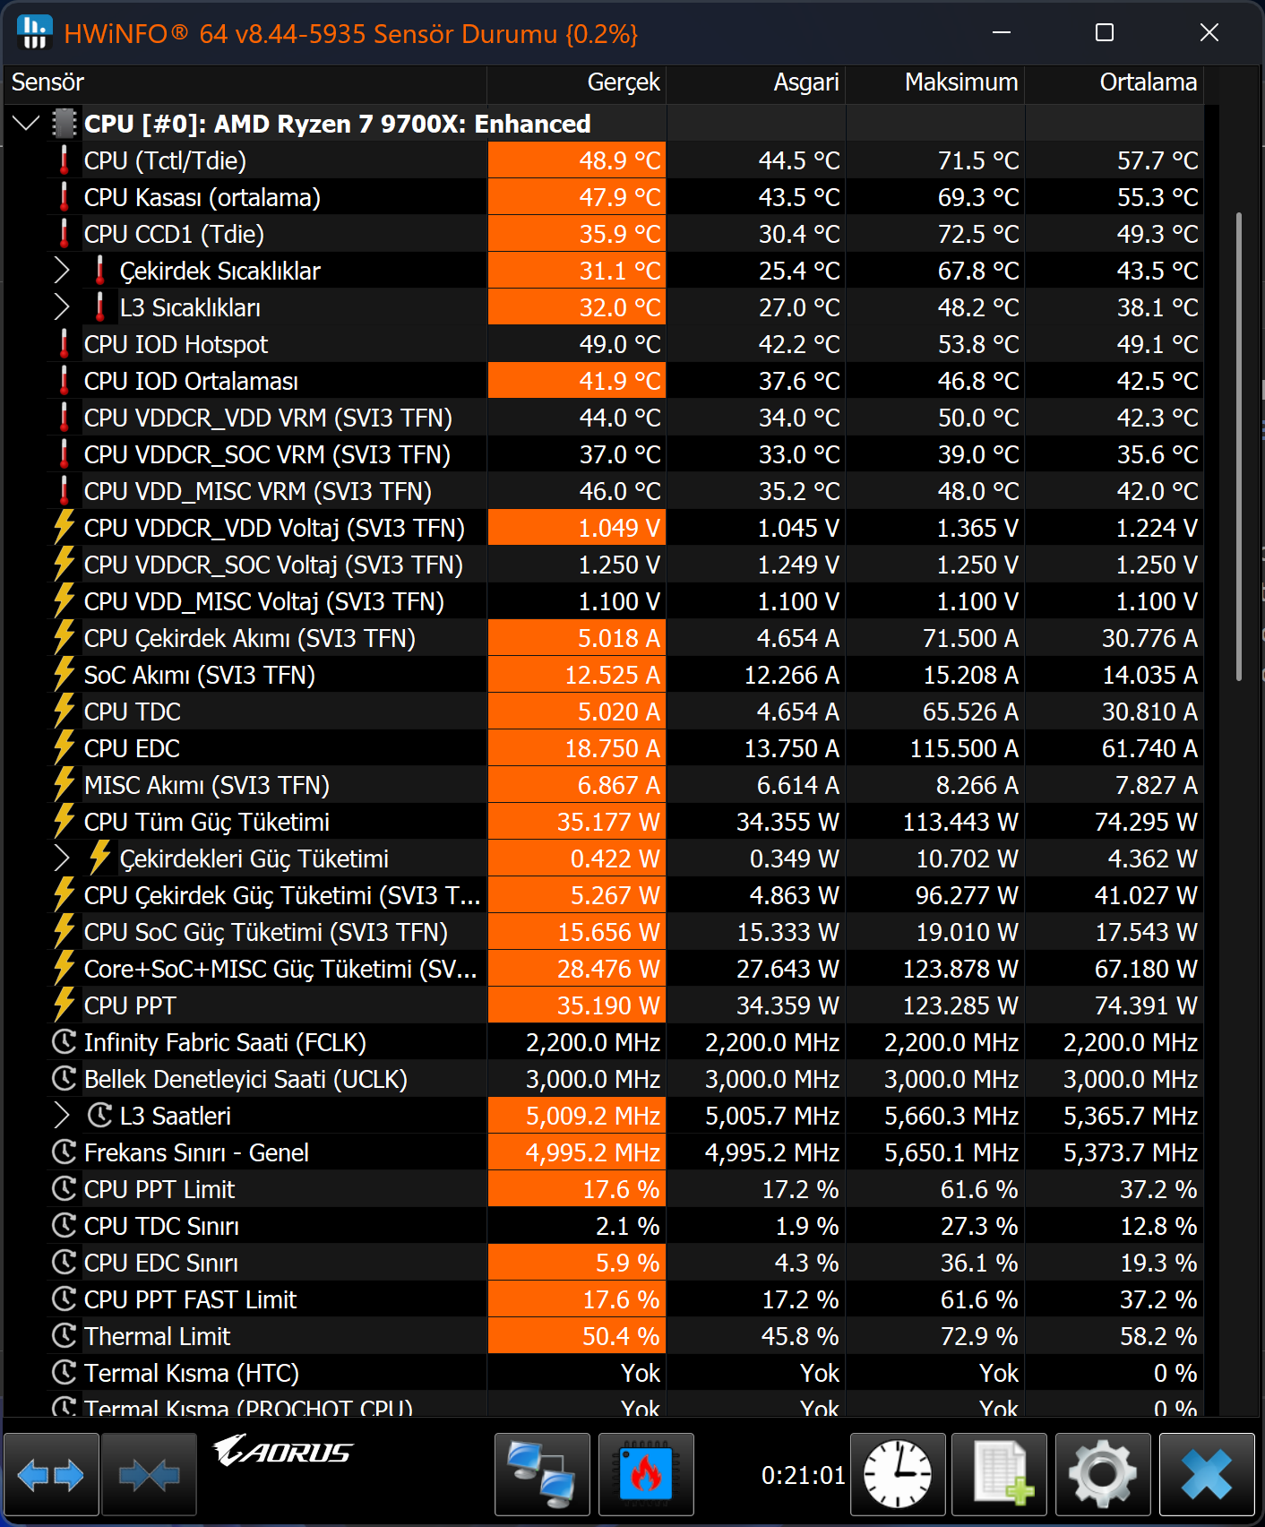Image resolution: width=1265 pixels, height=1527 pixels.
Task: Select the CPU Kasası (ortalama) row label
Action: pos(202,197)
